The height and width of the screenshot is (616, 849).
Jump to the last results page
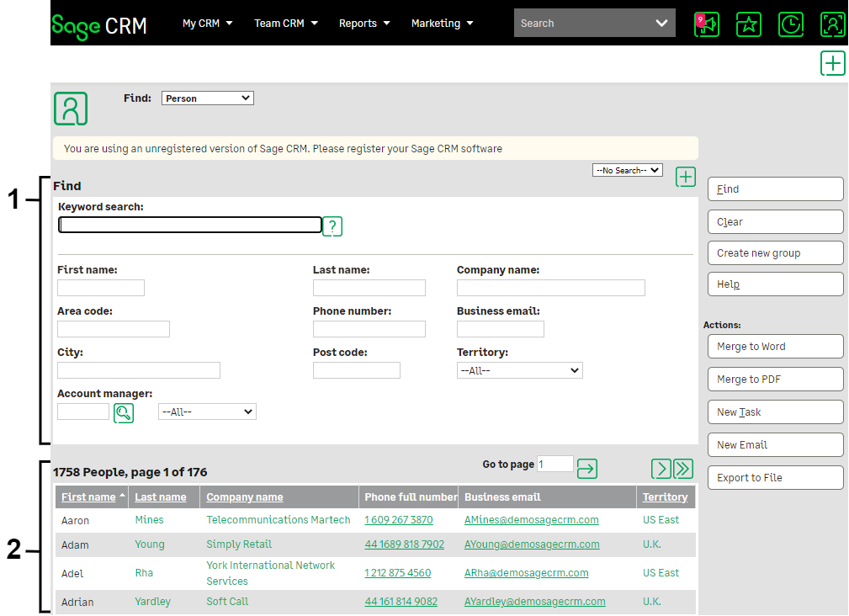pyautogui.click(x=683, y=469)
